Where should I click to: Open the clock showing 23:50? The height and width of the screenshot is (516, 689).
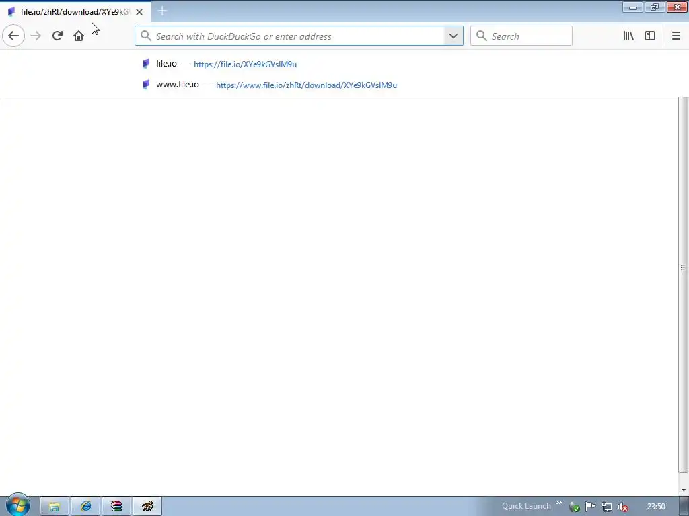pos(656,507)
